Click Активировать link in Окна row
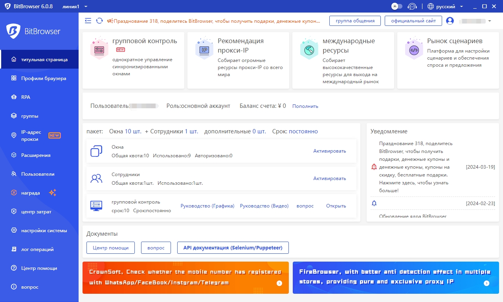This screenshot has width=503, height=302. click(x=329, y=151)
